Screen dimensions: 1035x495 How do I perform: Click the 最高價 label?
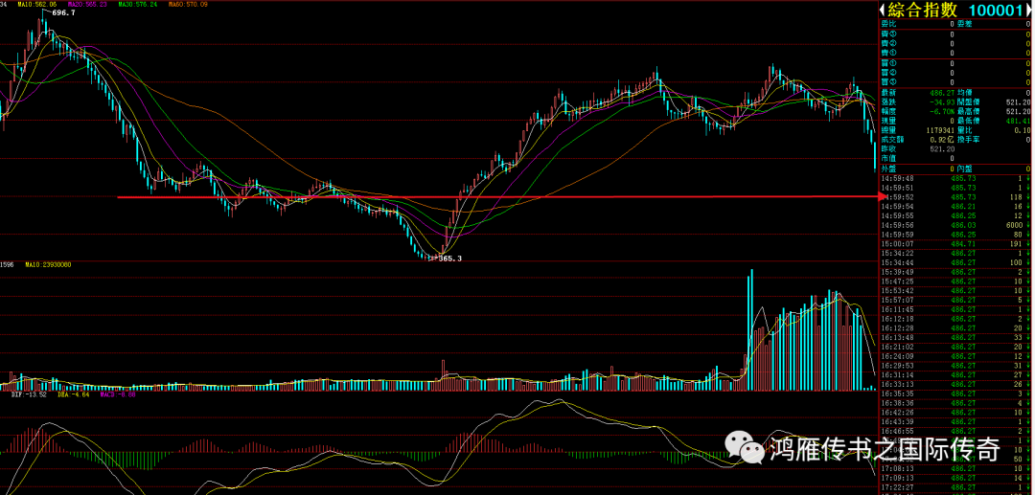(968, 111)
